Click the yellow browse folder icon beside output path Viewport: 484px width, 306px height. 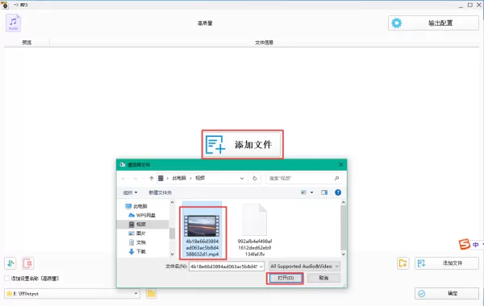tap(151, 294)
